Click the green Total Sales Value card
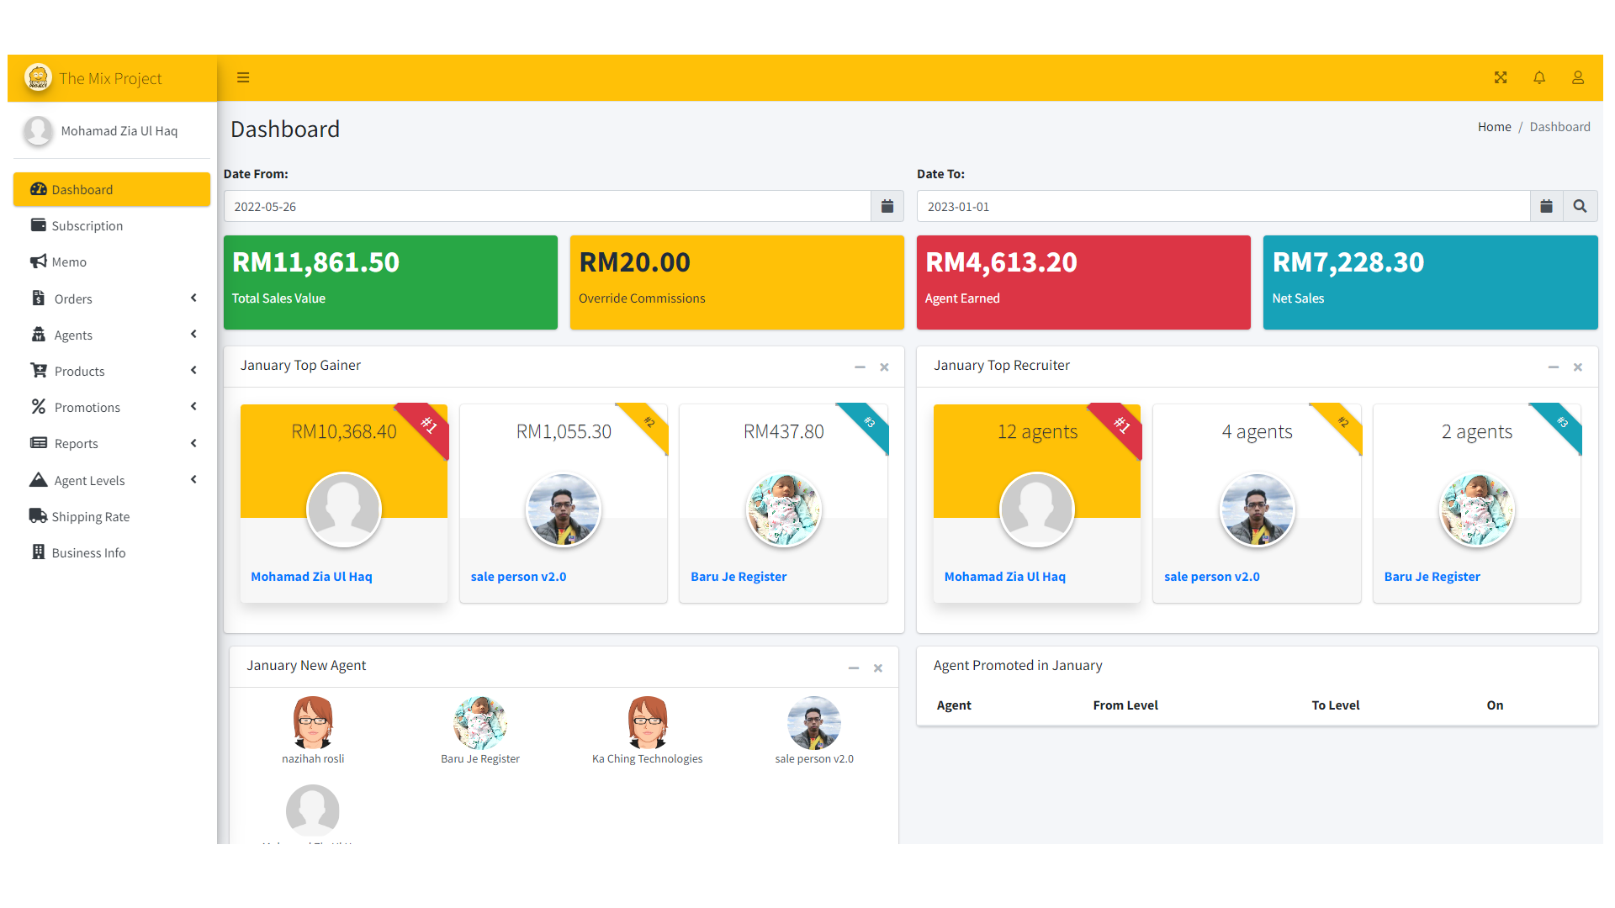This screenshot has height=908, width=1615. coord(390,282)
